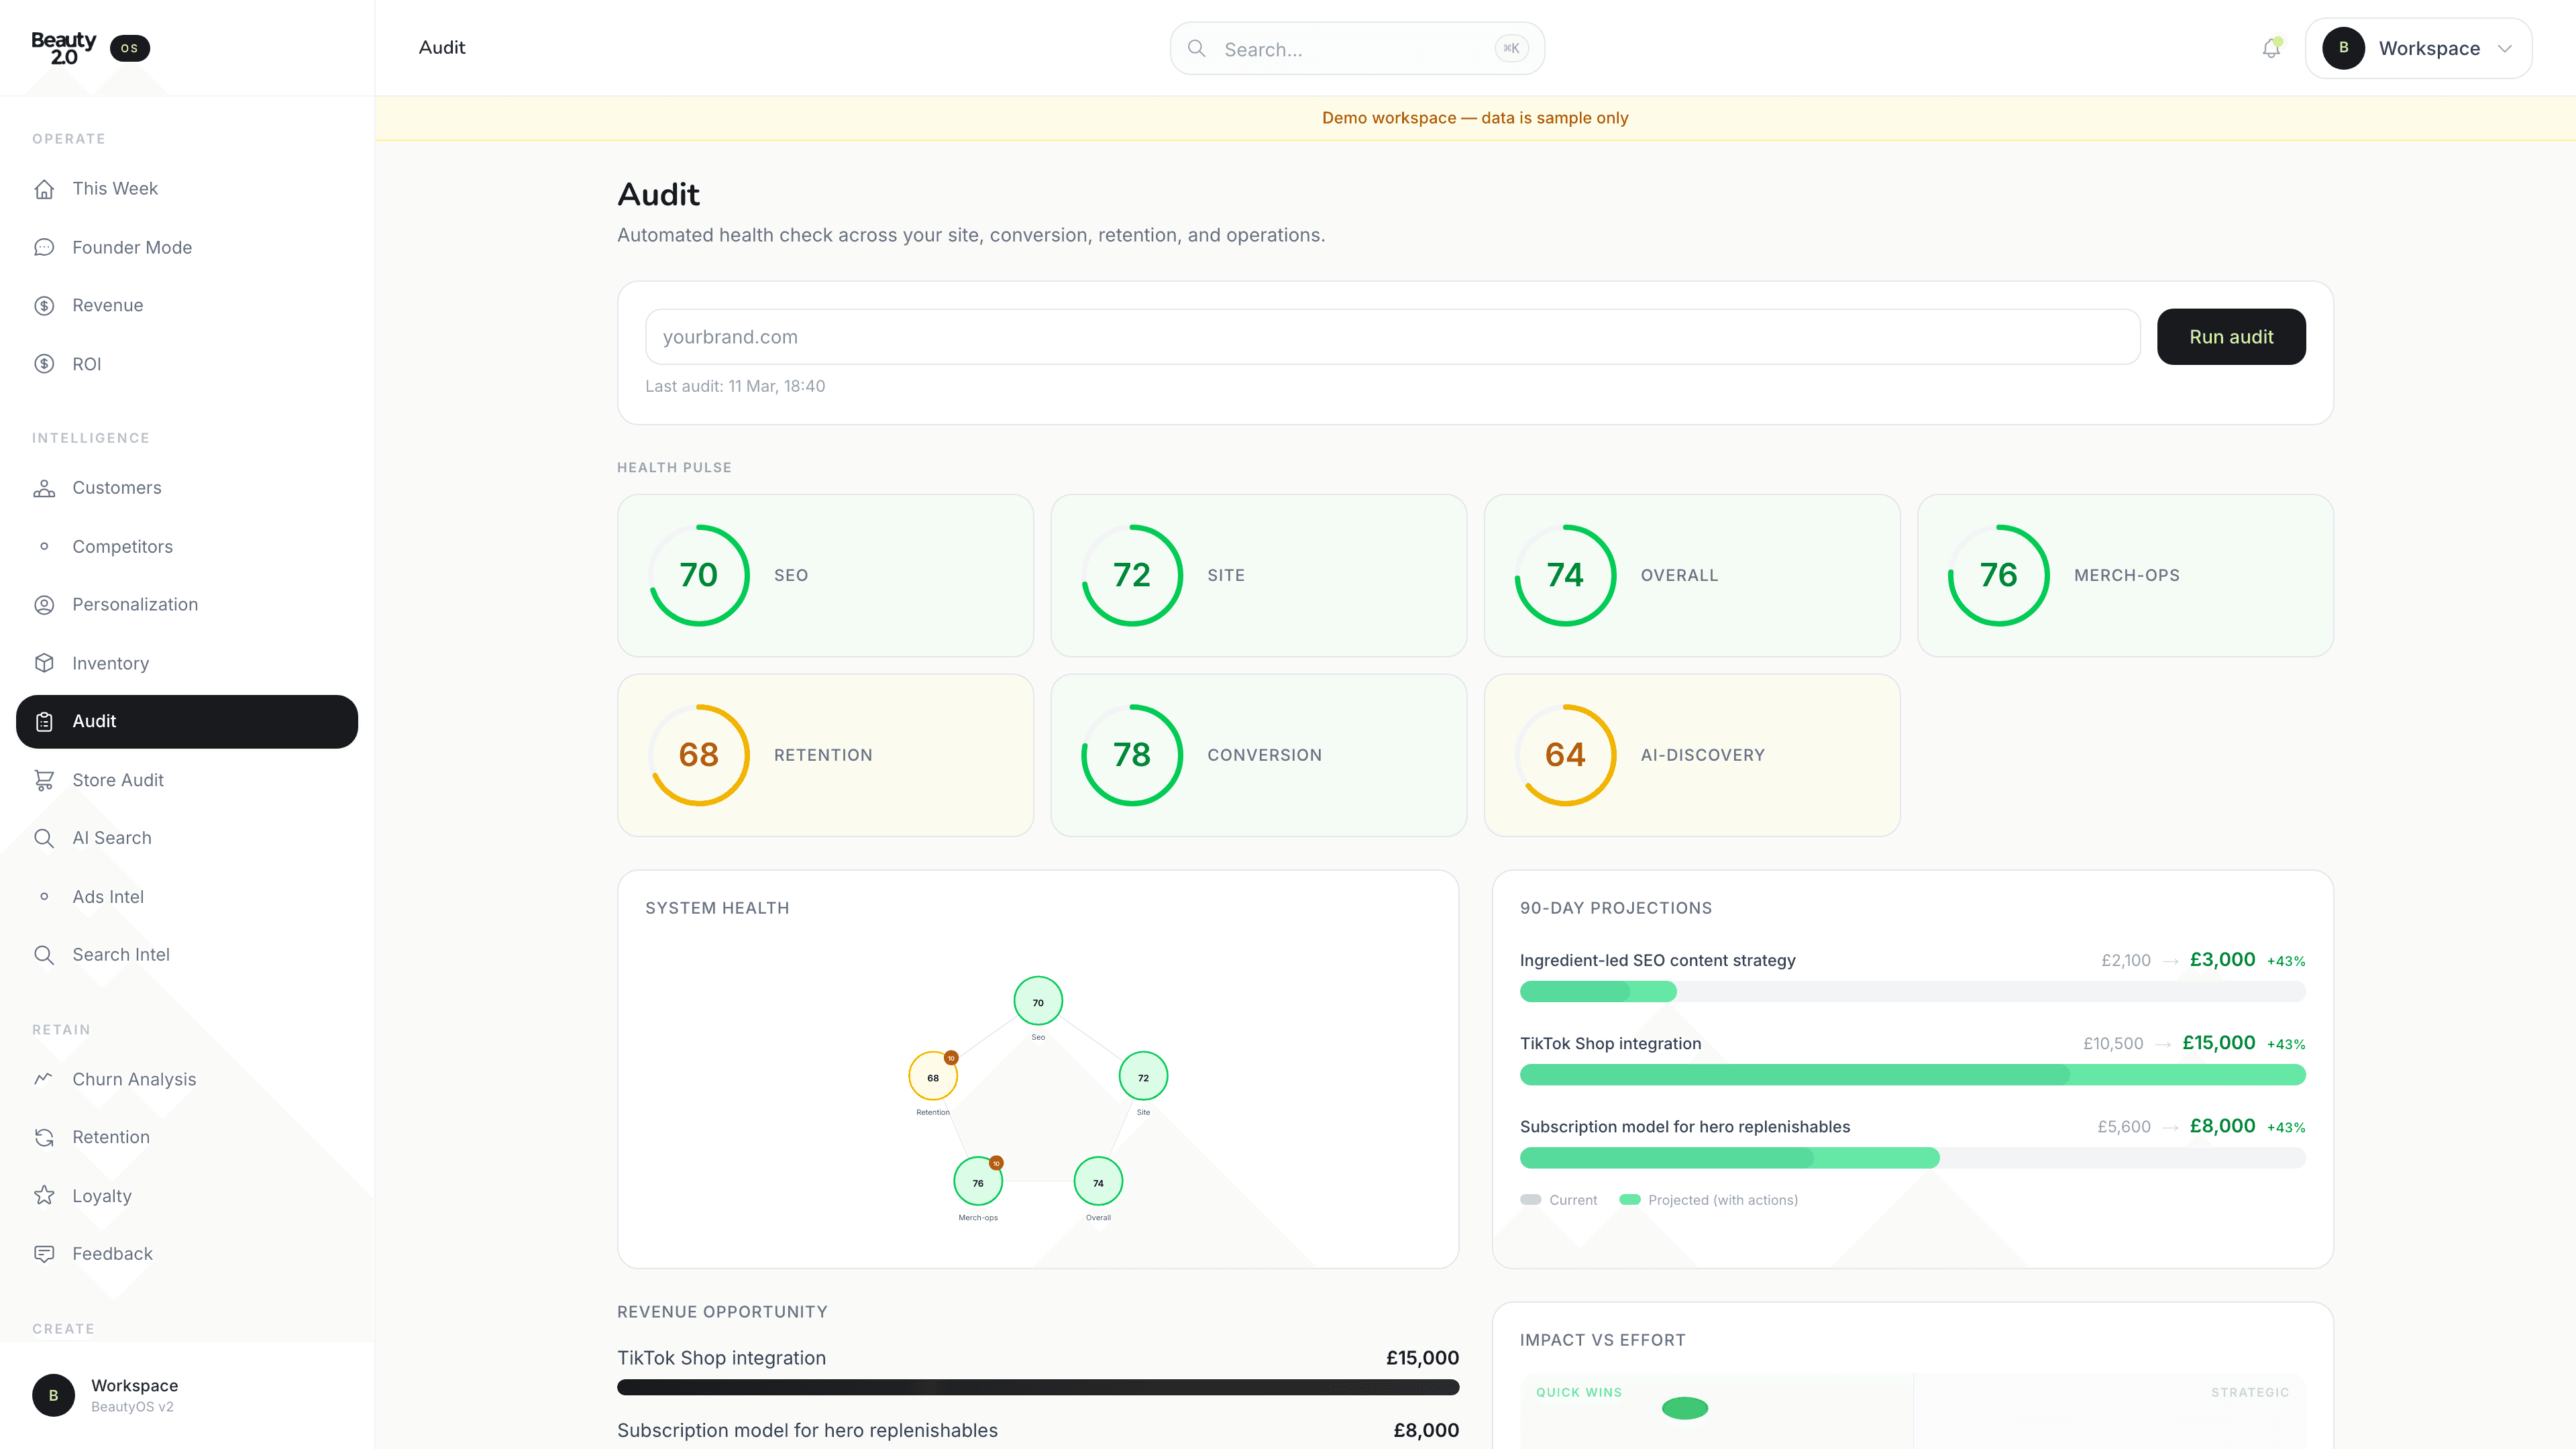The image size is (2576, 1449).
Task: Open This Week page
Action: (x=187, y=189)
